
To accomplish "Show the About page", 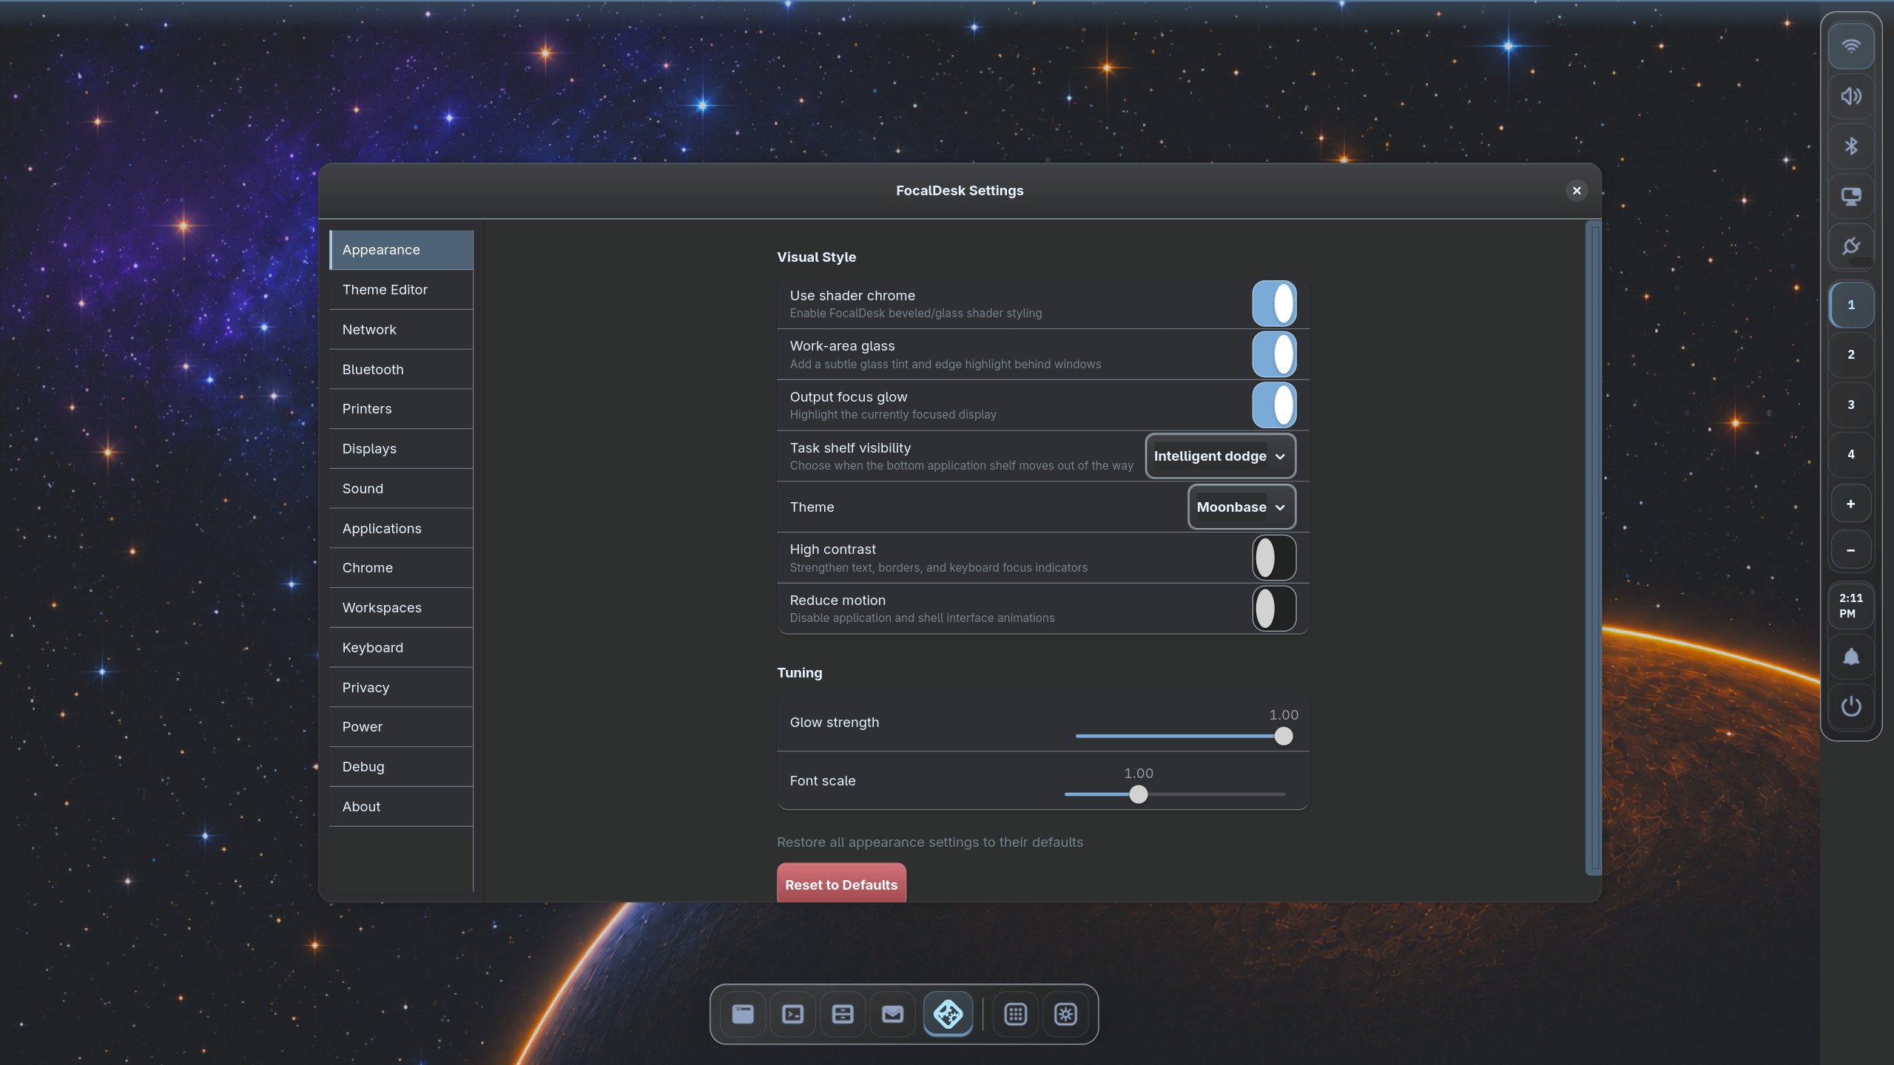I will pyautogui.click(x=401, y=807).
